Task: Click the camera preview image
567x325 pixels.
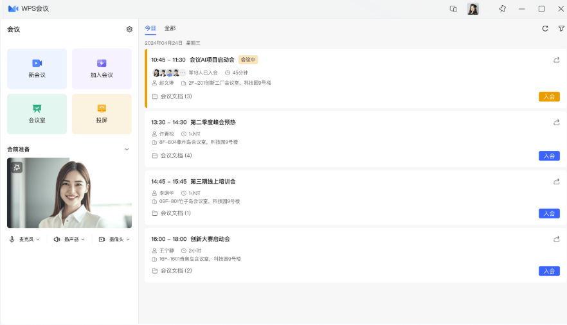Action: (x=69, y=193)
